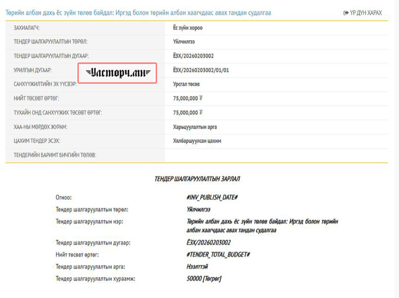This screenshot has height=298, width=399.
Task: Click the tugrik symbol in the ТУХАЙН ОНД САНХҮҮЖИХ row
Action: [200, 113]
